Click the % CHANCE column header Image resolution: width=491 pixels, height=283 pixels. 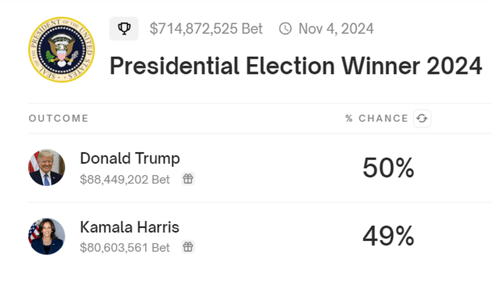click(377, 118)
